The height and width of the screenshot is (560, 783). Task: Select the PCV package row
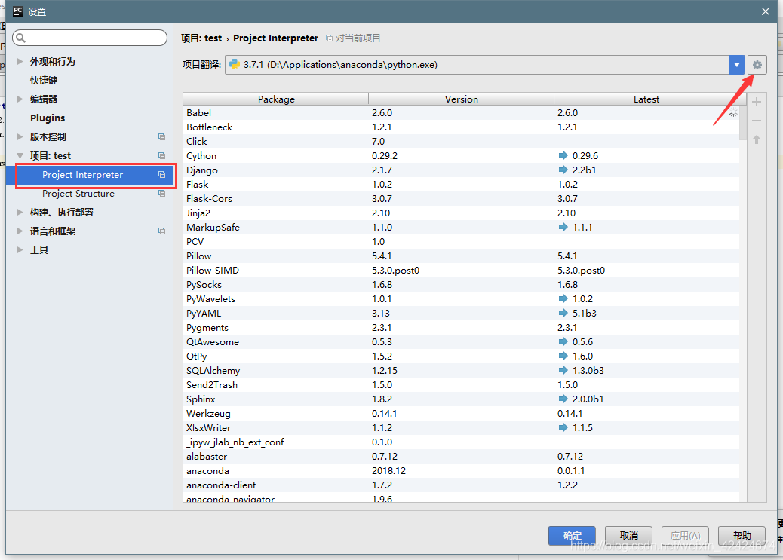click(462, 242)
